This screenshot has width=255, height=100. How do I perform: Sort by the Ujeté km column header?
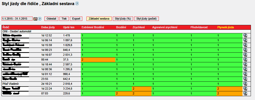coord(69,27)
